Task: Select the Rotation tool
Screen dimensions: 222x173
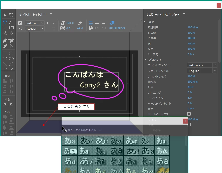Action: click(11, 15)
